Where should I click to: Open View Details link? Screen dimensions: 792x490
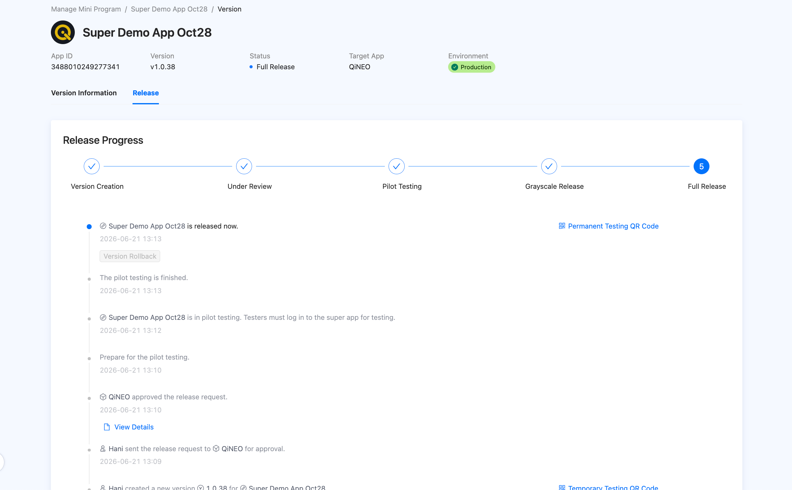click(x=134, y=427)
